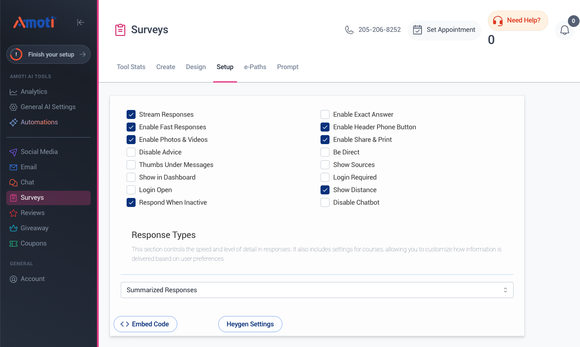Open the Summarized Responses dropdown
The width and height of the screenshot is (580, 347).
316,290
